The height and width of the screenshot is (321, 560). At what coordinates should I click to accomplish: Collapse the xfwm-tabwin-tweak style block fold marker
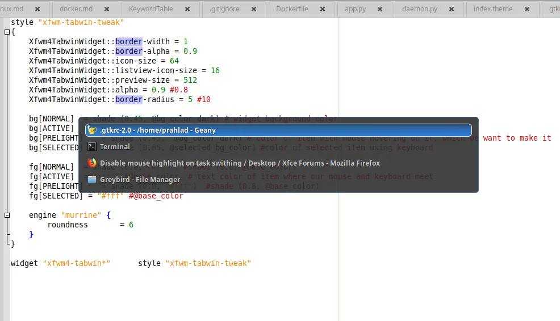tap(7, 32)
